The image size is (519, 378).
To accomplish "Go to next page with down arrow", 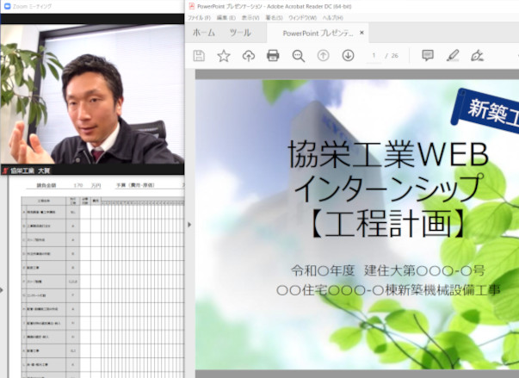I will tap(348, 55).
